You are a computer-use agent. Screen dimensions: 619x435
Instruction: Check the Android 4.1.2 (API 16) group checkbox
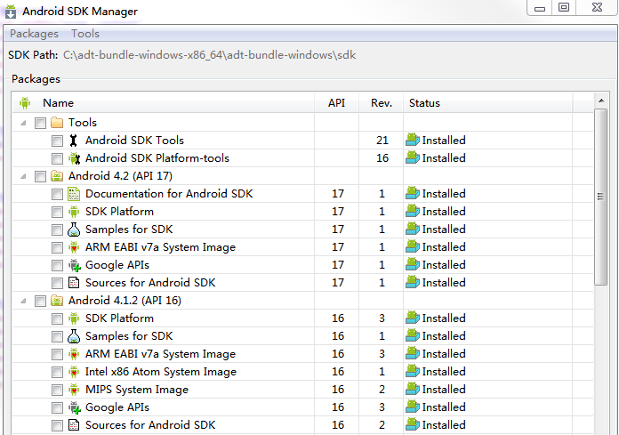40,302
